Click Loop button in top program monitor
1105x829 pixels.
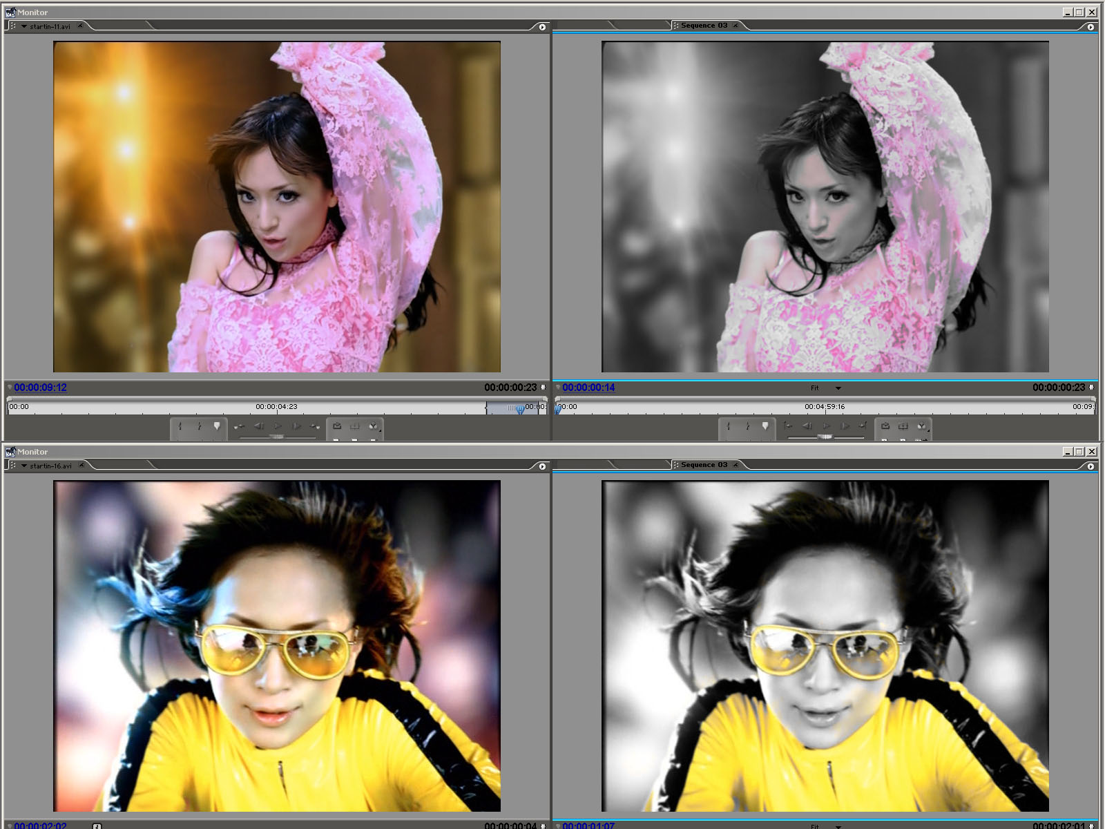[x=885, y=426]
